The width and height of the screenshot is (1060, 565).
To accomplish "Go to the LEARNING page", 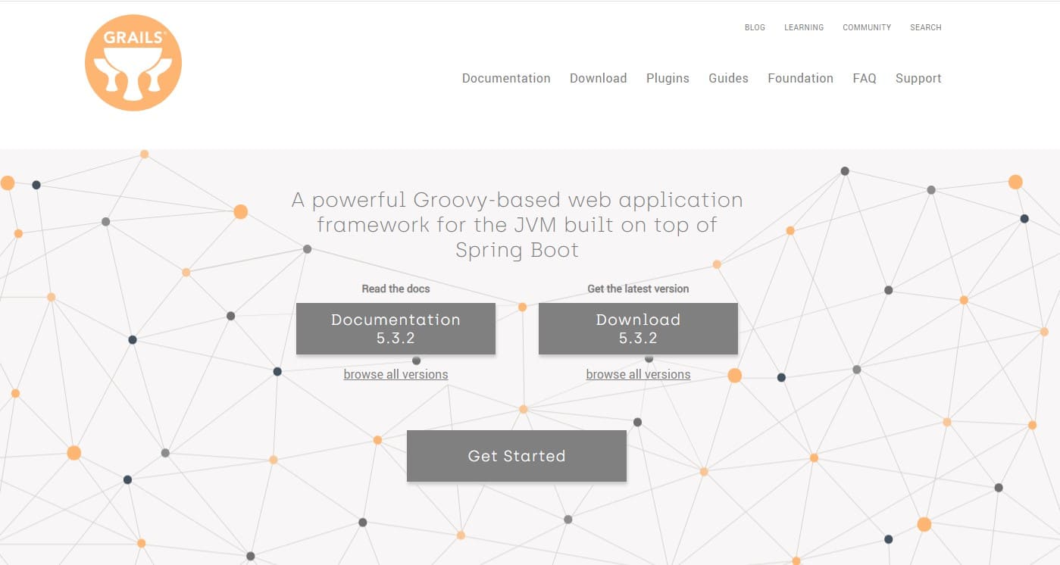I will 803,27.
